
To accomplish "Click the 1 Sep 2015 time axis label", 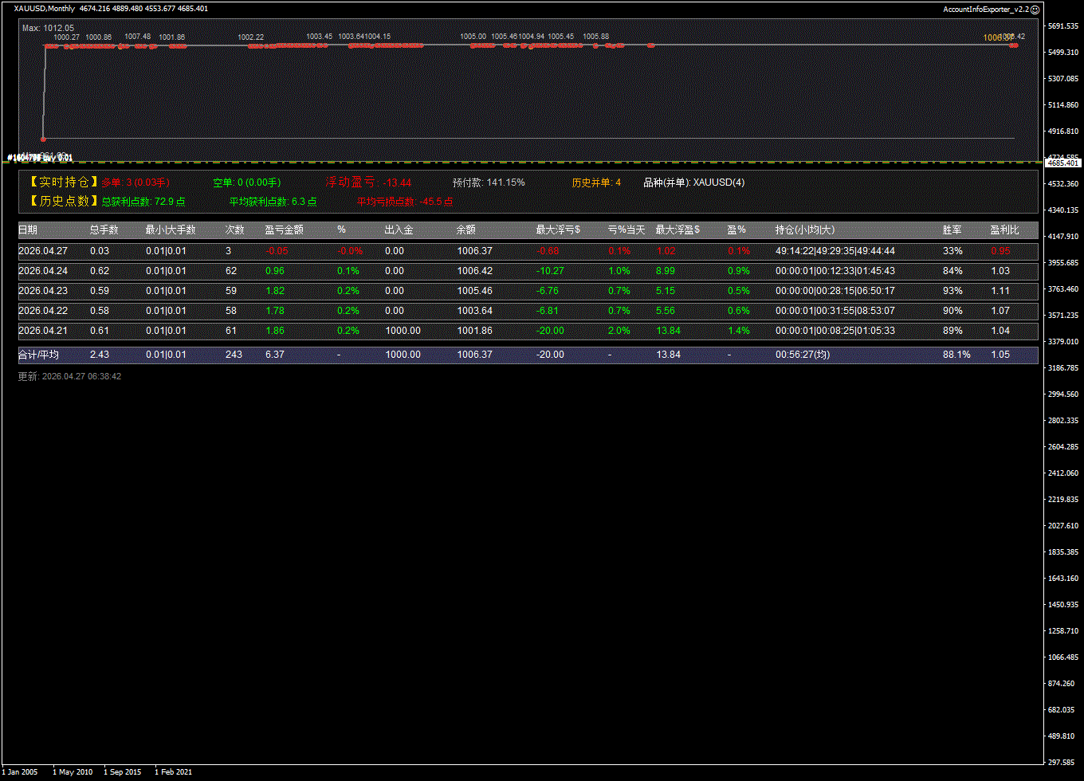I will tap(122, 772).
